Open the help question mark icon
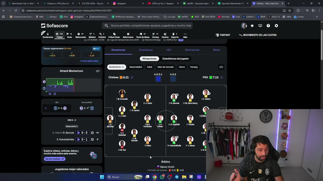This screenshot has width=323, height=181. [268, 26]
